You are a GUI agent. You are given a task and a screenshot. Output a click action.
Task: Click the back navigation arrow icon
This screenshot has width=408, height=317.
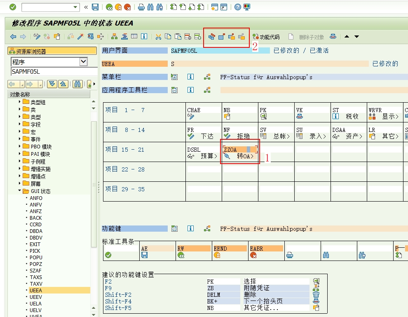pyautogui.click(x=13, y=36)
